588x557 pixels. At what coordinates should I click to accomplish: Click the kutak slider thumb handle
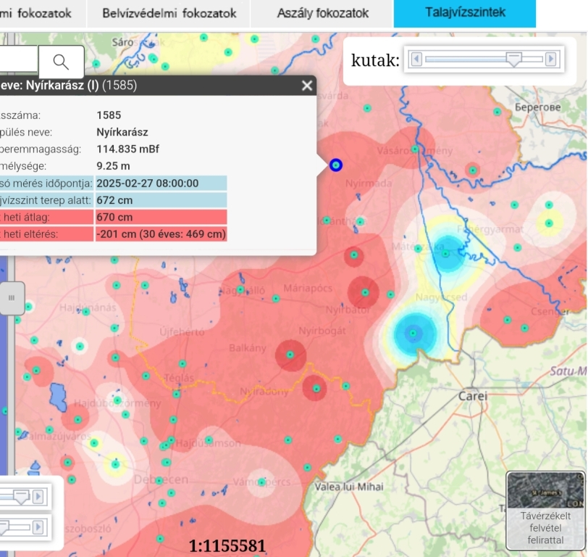514,59
